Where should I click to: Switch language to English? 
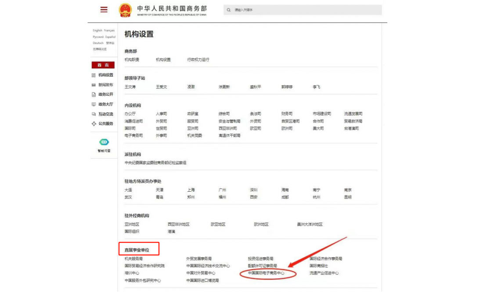[x=97, y=30]
